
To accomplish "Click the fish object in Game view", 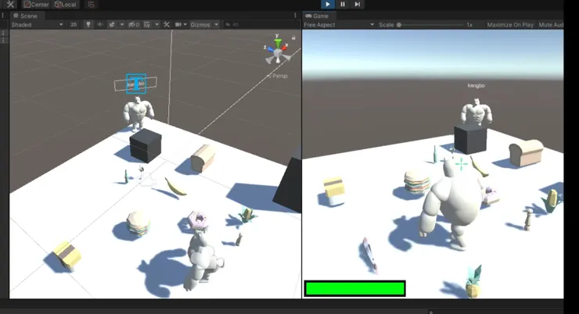I will pos(369,255).
